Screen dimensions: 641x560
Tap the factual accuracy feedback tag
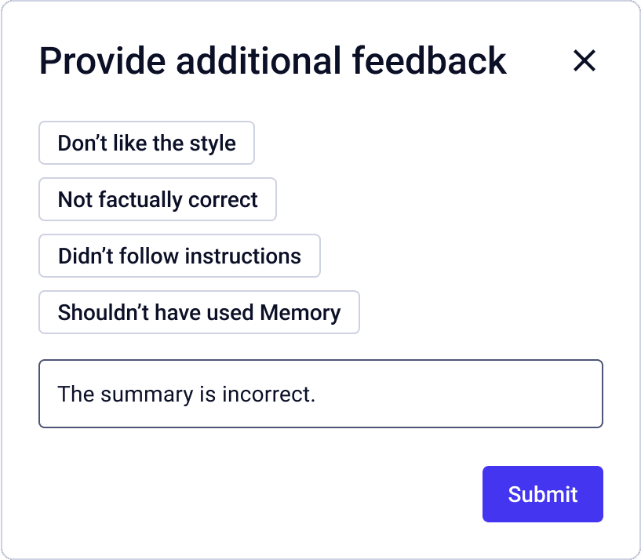(x=158, y=199)
